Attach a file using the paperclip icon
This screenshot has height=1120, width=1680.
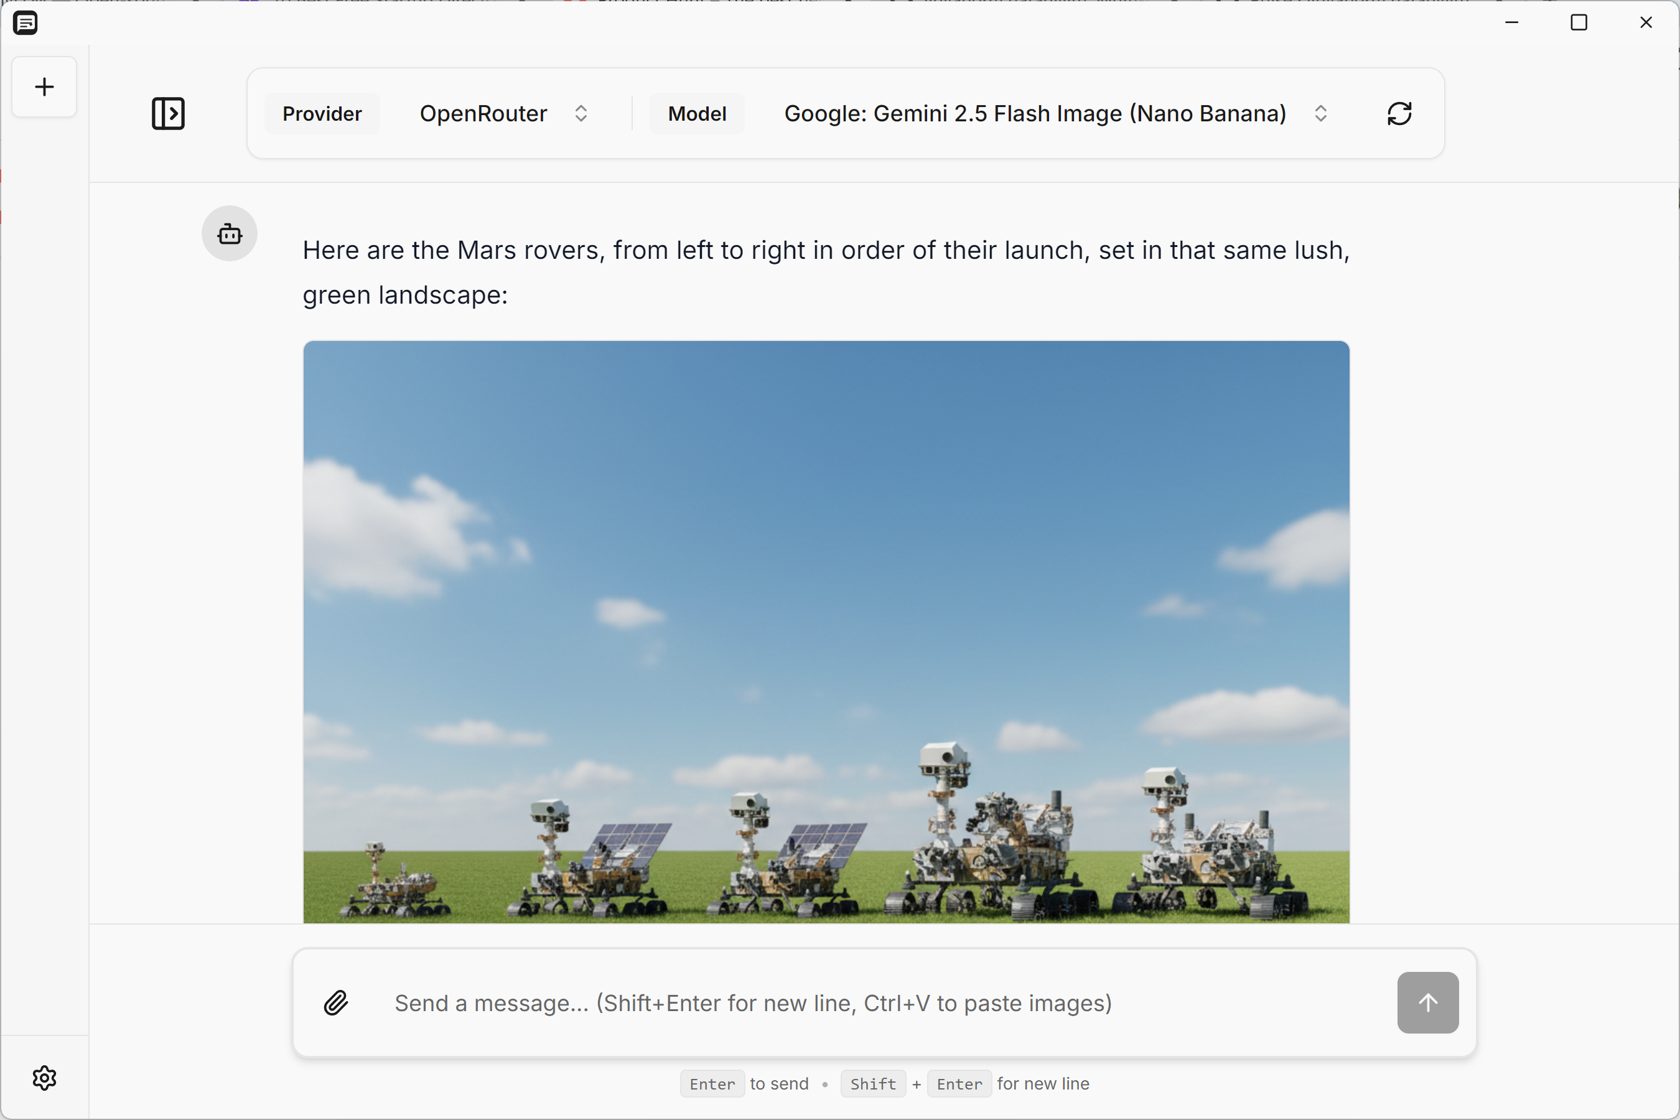[336, 1003]
